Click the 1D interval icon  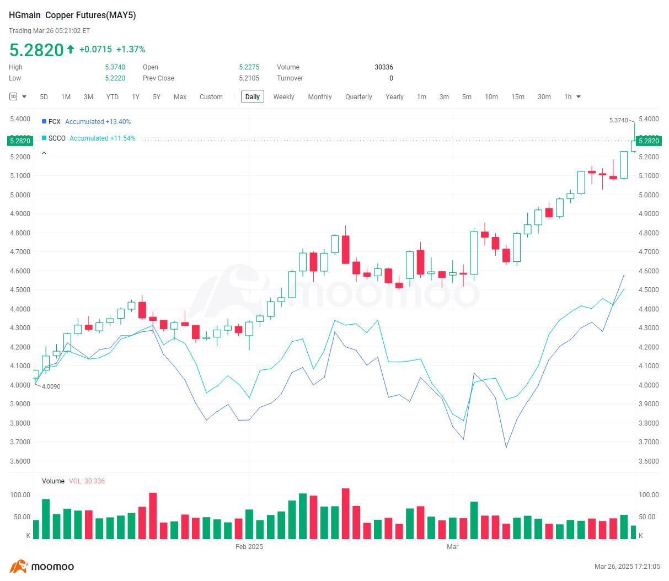[x=13, y=96]
